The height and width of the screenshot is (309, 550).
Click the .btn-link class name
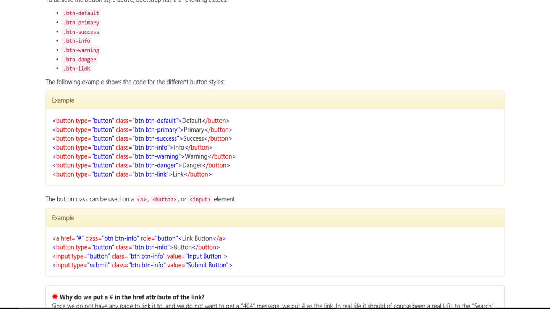click(x=77, y=68)
